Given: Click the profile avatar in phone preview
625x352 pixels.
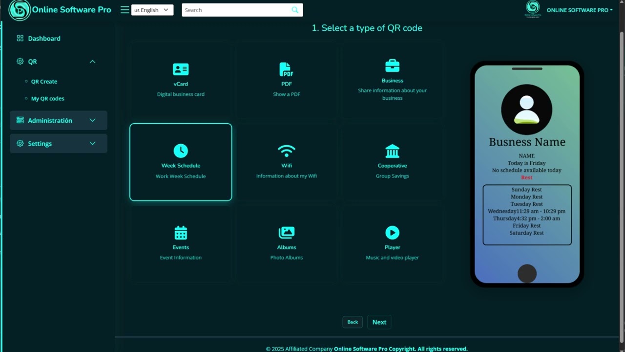Looking at the screenshot, I should 527,110.
